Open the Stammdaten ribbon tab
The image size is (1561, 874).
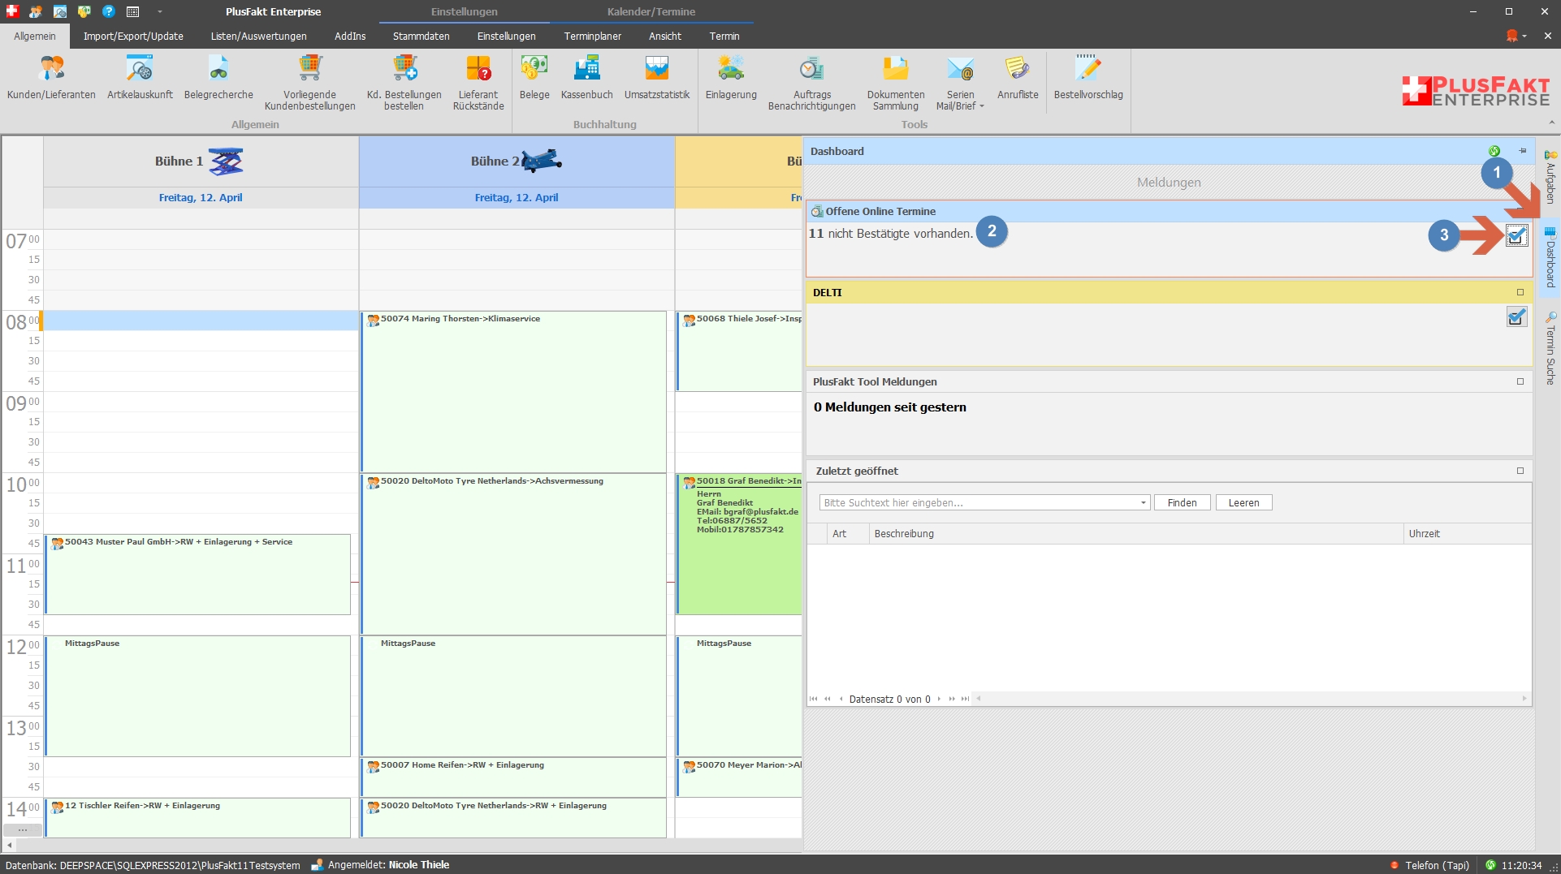pyautogui.click(x=421, y=37)
